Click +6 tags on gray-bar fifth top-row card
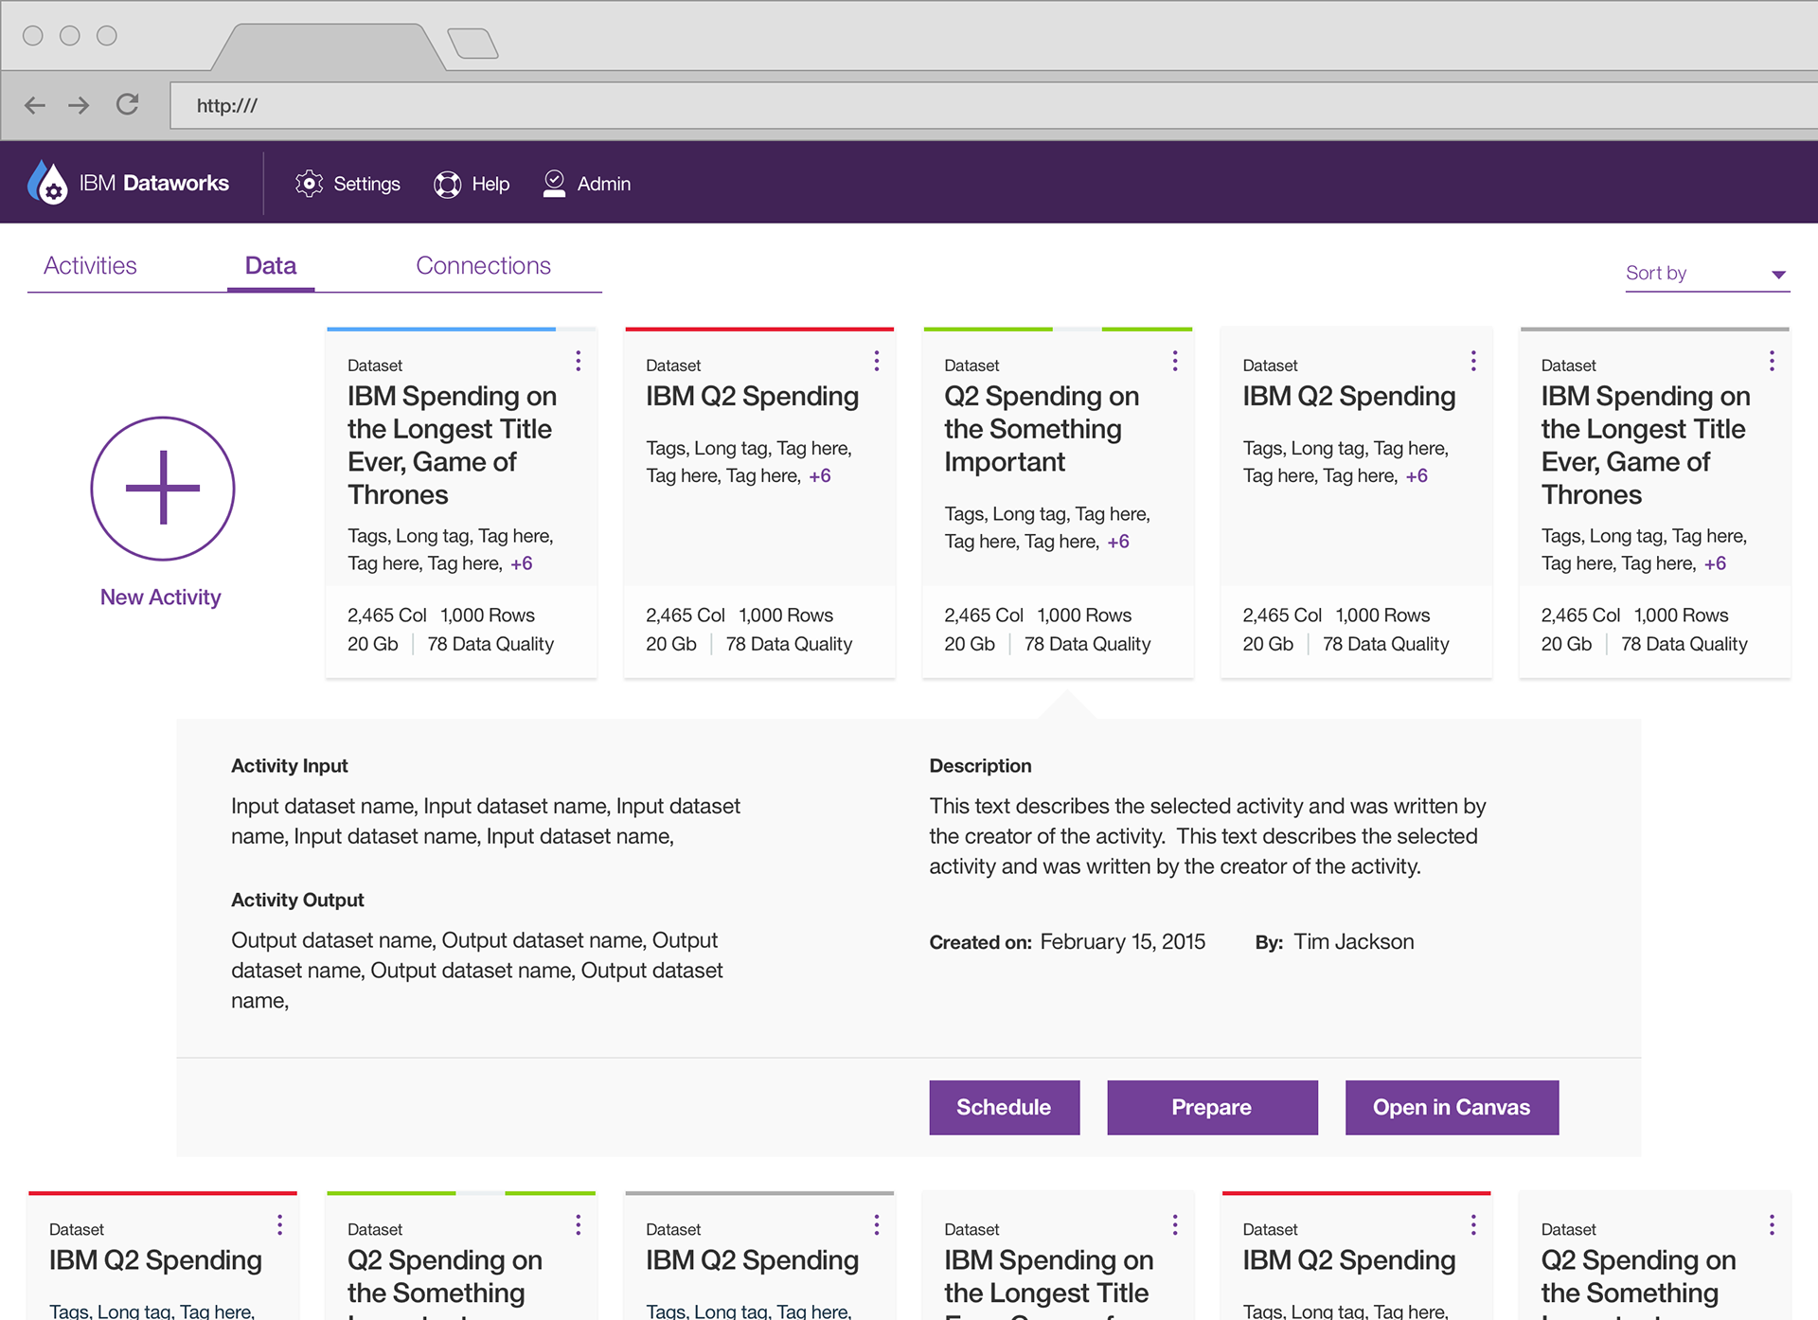This screenshot has width=1818, height=1320. (1715, 563)
